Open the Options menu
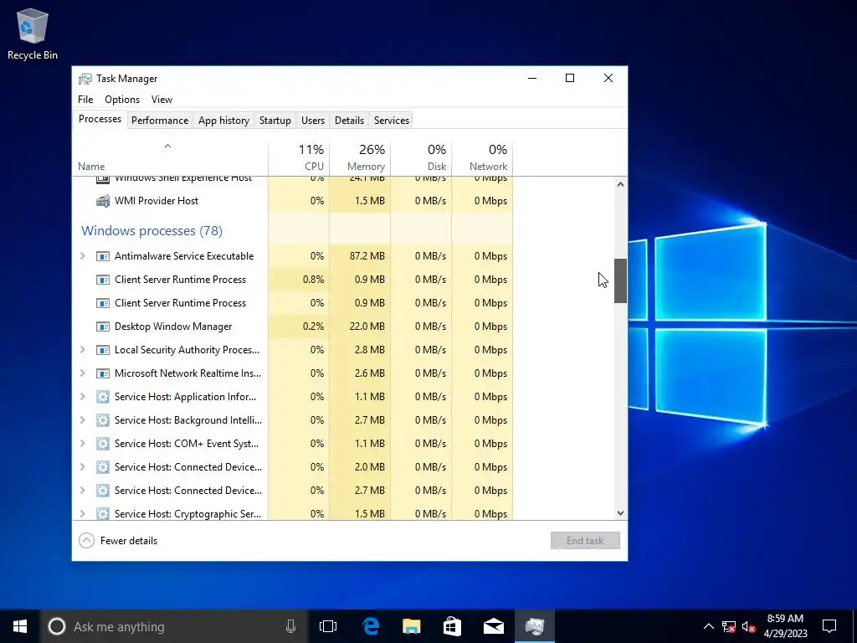Screen dimensions: 857x643 (x=122, y=100)
